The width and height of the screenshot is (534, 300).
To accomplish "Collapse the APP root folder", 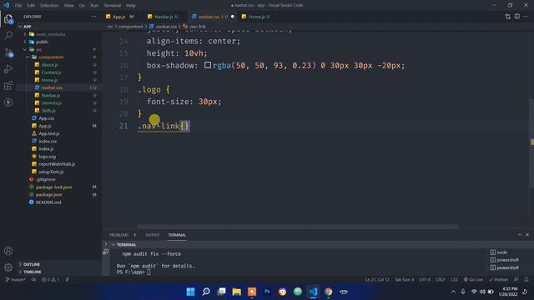I will (x=20, y=27).
